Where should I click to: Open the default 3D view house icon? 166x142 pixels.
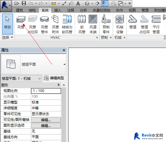87,3
